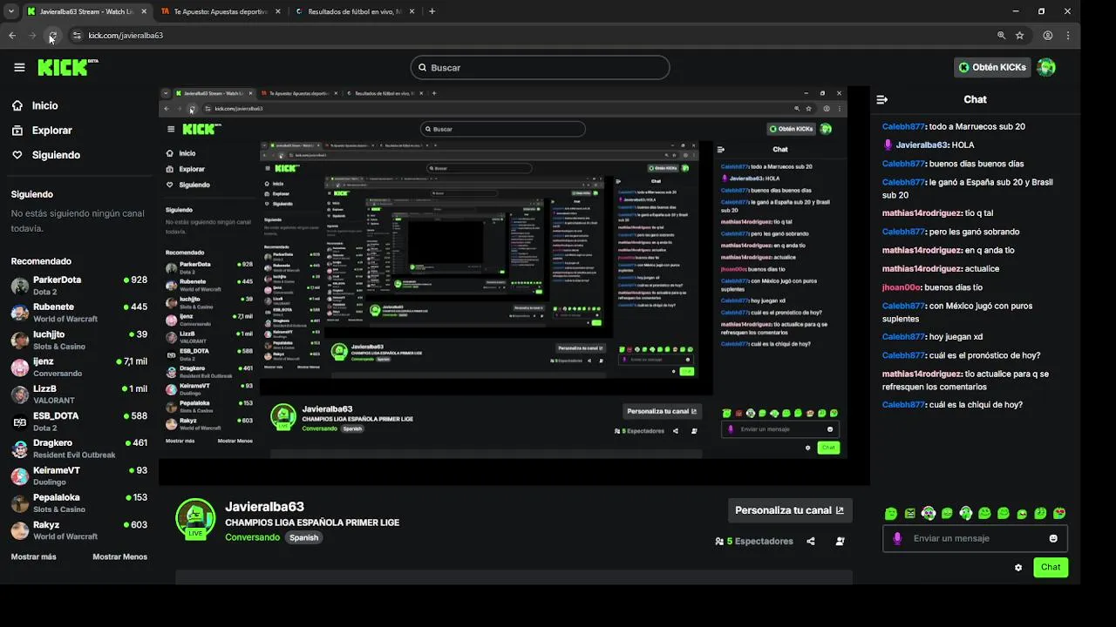Focus the Buscar search field
Screen dimensions: 1116x627
540,67
